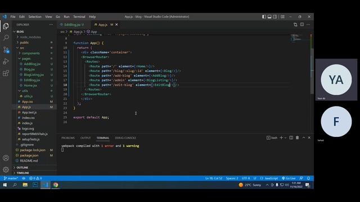
Task: Open the Manage gear icon
Action: click(6, 169)
